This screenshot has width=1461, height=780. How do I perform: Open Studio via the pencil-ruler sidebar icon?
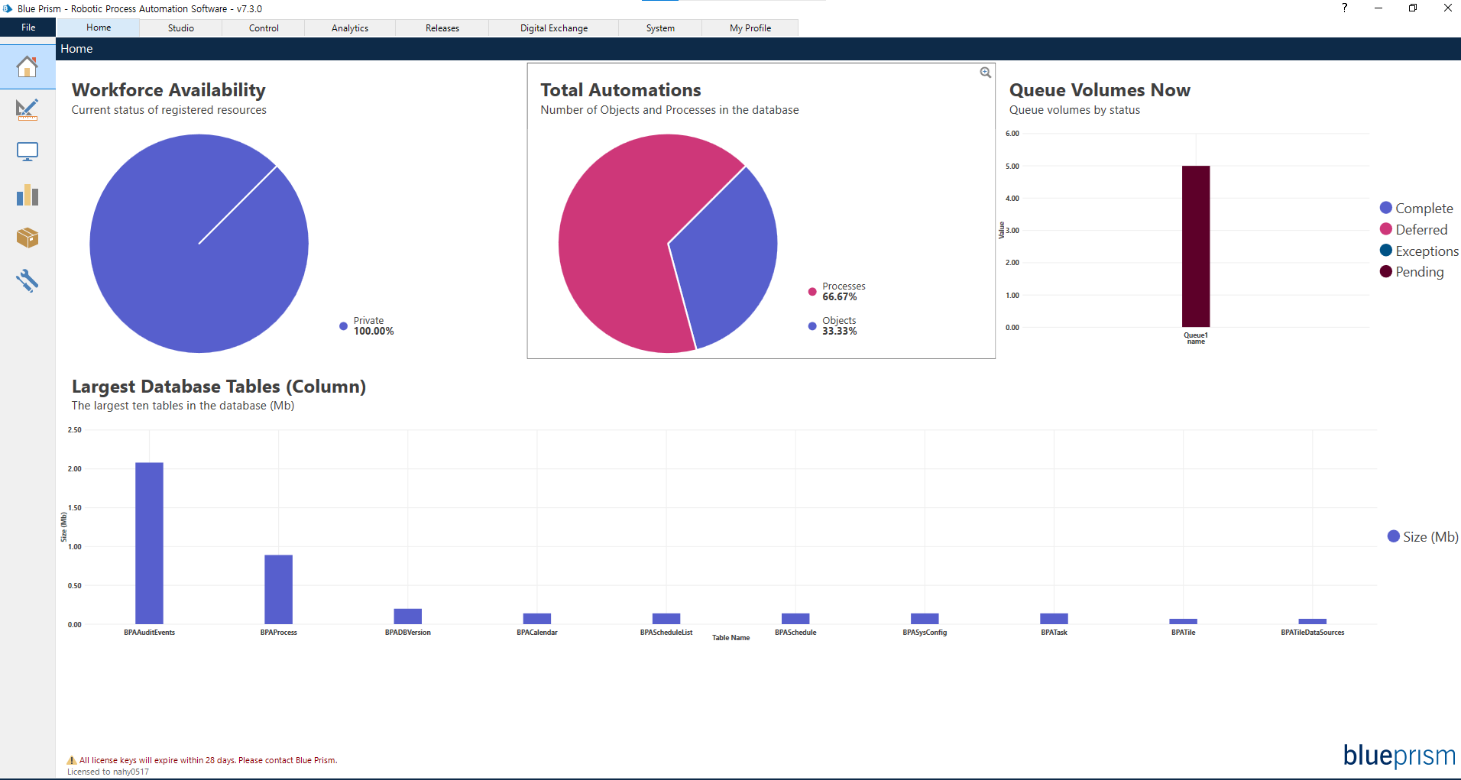(28, 110)
